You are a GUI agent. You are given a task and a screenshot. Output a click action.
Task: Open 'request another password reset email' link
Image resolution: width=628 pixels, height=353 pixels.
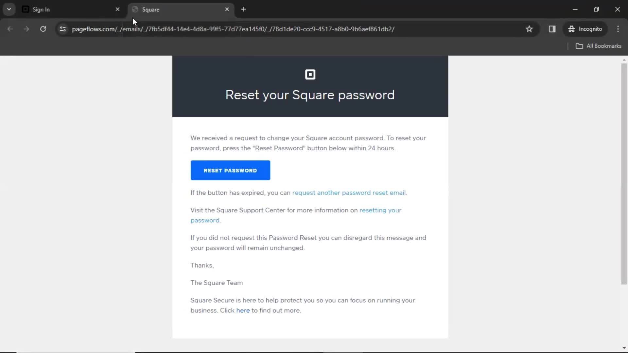click(x=349, y=193)
